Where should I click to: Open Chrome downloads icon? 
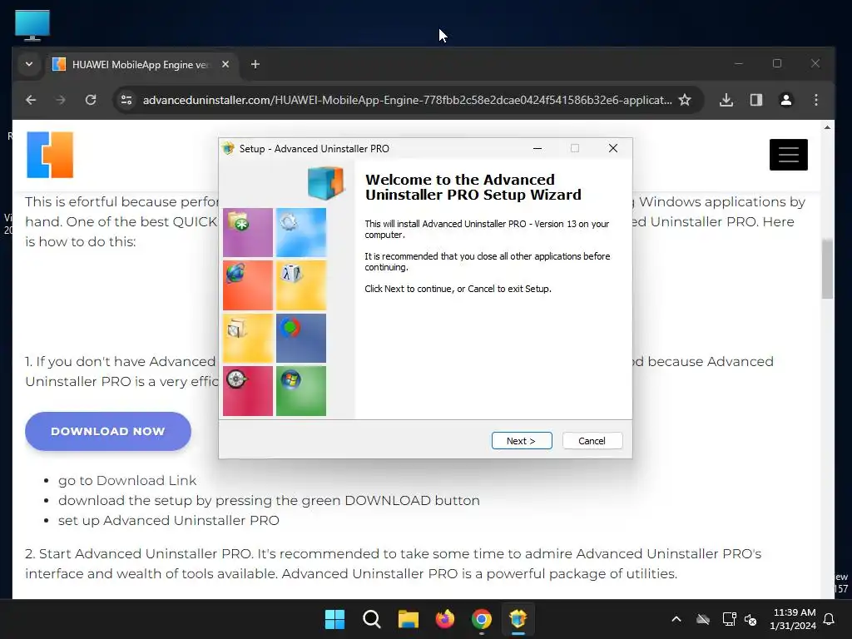[x=726, y=100]
